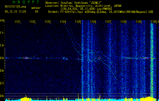Screen dimensions: 159x101
Task: Click the 1129 time marker
Action: pos(139,22)
